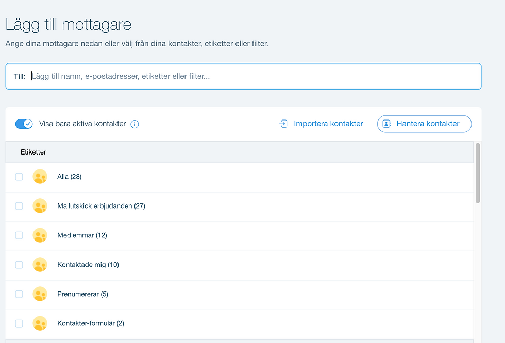
Task: Click the Prenumererar (5) label
Action: pos(83,294)
